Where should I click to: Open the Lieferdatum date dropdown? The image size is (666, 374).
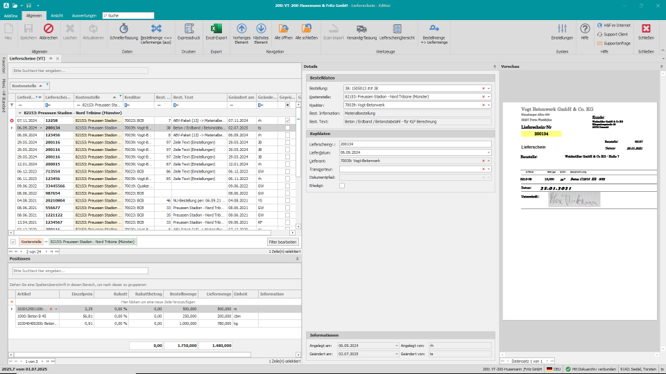click(488, 152)
